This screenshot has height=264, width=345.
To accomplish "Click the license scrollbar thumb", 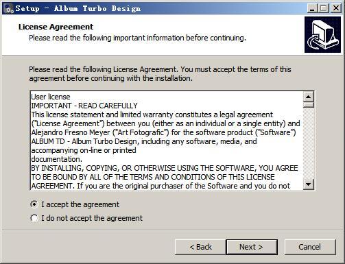I will [x=309, y=105].
